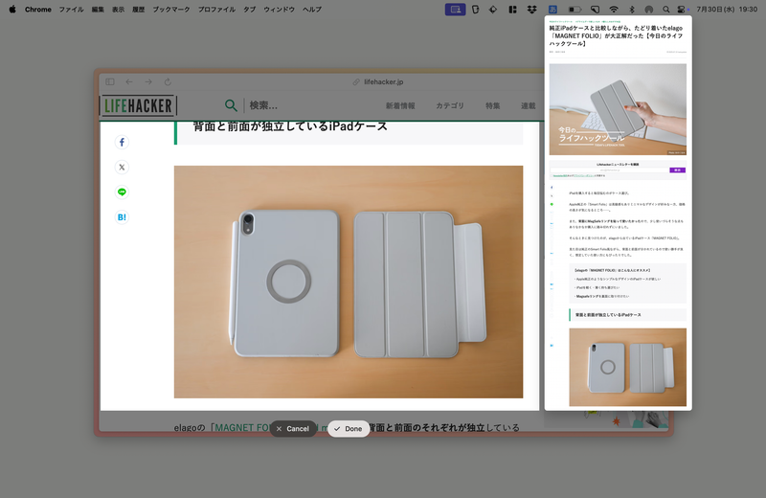The height and width of the screenshot is (498, 766).
Task: Share the article on Facebook
Action: pyautogui.click(x=122, y=143)
